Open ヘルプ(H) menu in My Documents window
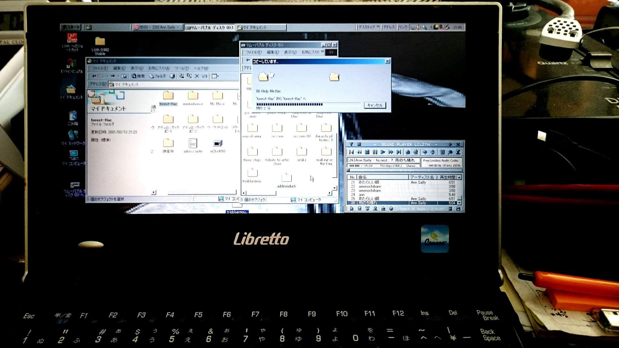This screenshot has width=619, height=348. [201, 68]
